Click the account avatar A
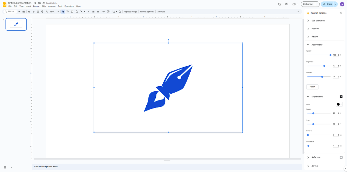This screenshot has width=347, height=172. pos(342,4)
